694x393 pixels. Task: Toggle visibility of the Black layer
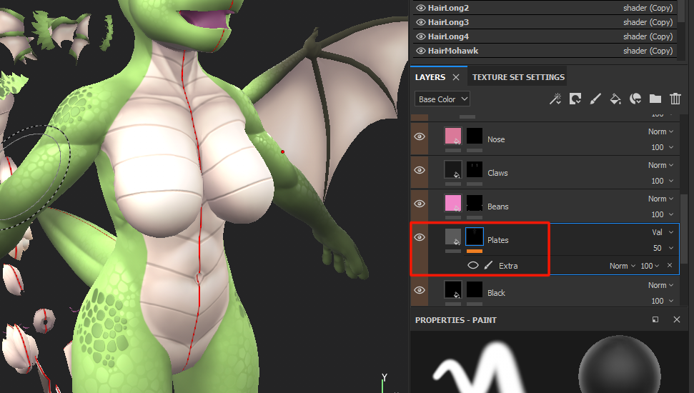pos(420,290)
